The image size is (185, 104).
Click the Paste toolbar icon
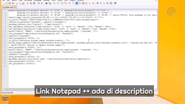(34, 3)
